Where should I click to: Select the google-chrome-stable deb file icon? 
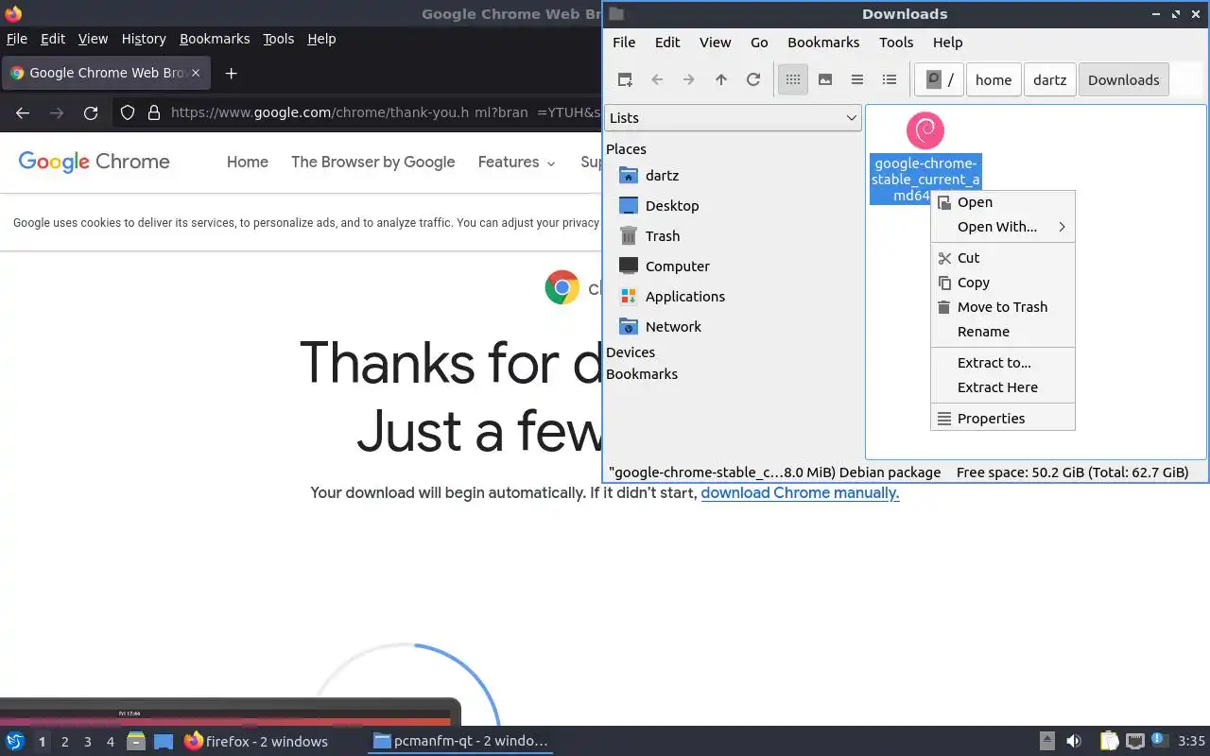925,130
